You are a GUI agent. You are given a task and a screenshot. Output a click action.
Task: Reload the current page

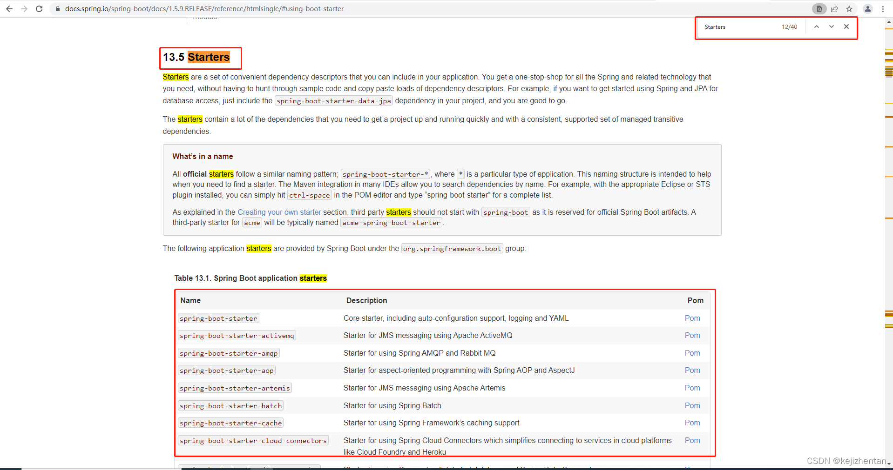click(x=39, y=9)
